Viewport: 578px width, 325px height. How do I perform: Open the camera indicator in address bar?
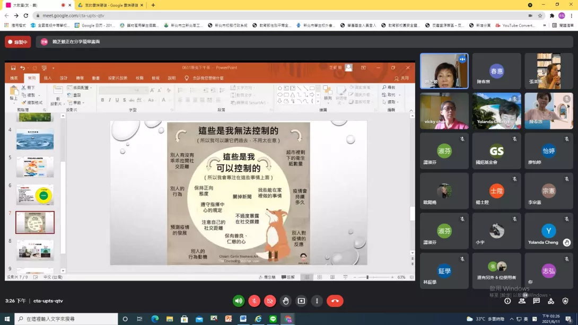point(530,15)
